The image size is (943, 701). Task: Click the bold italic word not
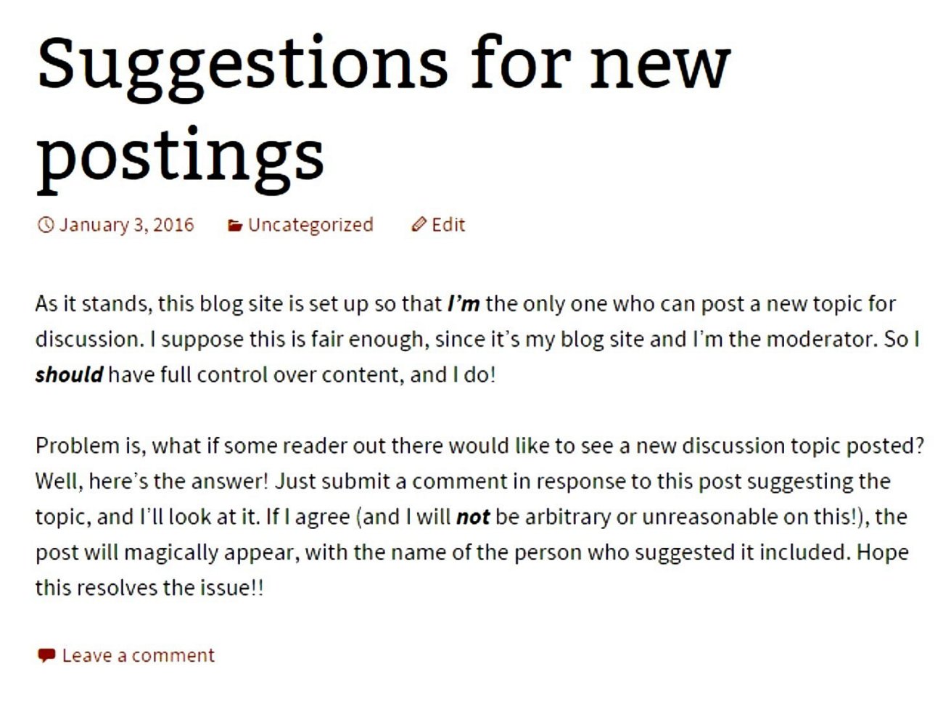tap(472, 517)
